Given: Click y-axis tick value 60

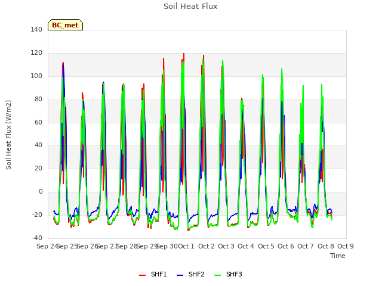Looking at the screenshot, I should [38, 122].
